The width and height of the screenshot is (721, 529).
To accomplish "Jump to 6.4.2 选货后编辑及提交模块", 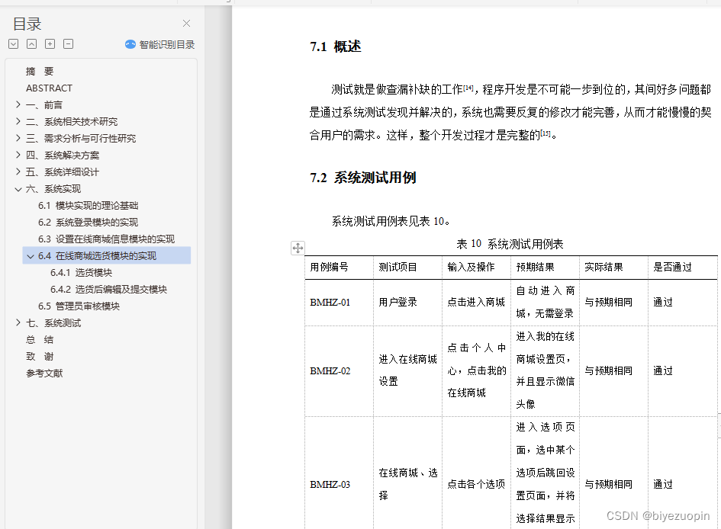I will pos(109,290).
